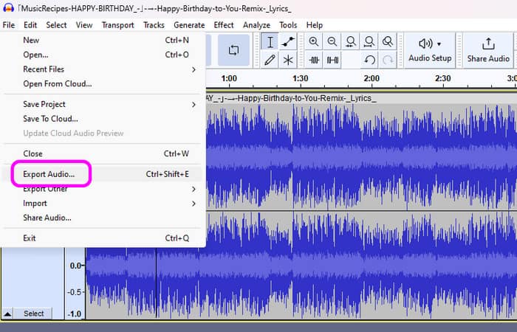This screenshot has height=332, width=517.
Task: Select the Multi-tool asterisk icon
Action: click(x=288, y=60)
